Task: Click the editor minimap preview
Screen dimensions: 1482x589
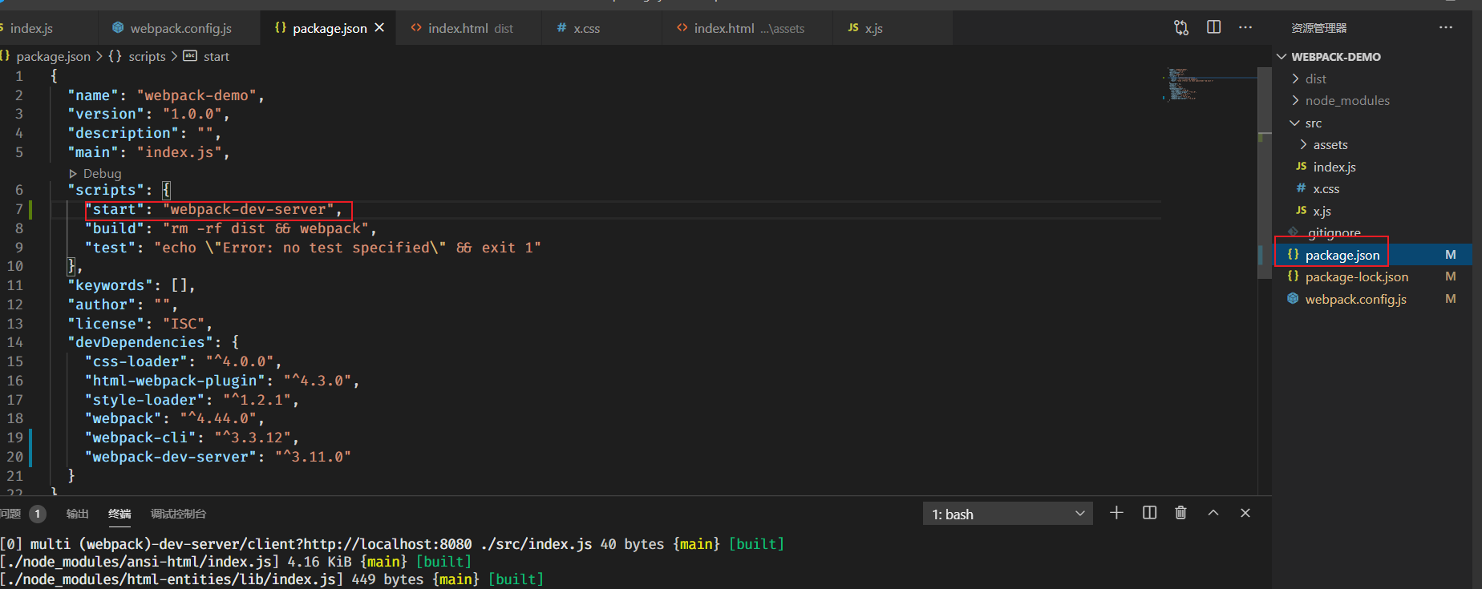Action: (1191, 84)
